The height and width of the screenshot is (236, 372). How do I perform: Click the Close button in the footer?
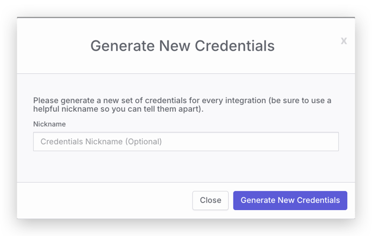(x=210, y=200)
